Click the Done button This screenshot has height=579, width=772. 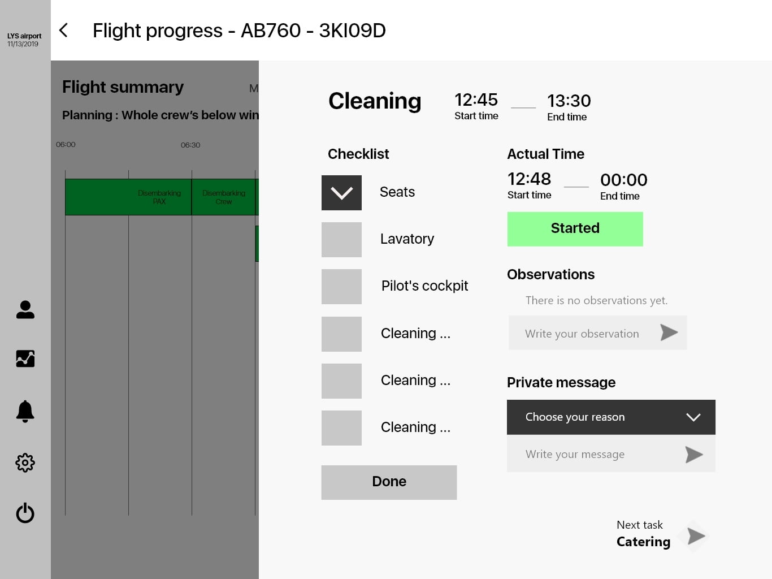pos(389,482)
